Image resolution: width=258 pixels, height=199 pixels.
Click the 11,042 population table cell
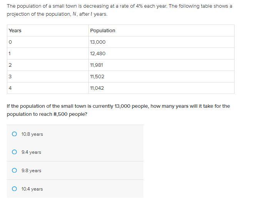coord(161,88)
